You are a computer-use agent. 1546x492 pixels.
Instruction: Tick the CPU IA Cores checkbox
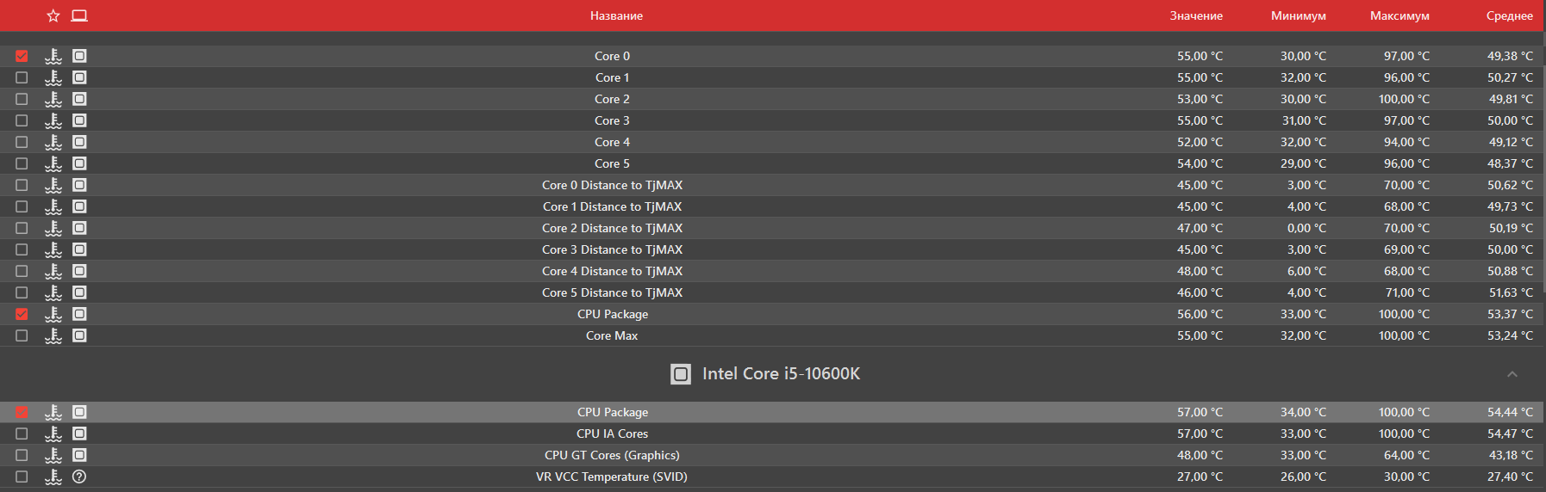(22, 434)
